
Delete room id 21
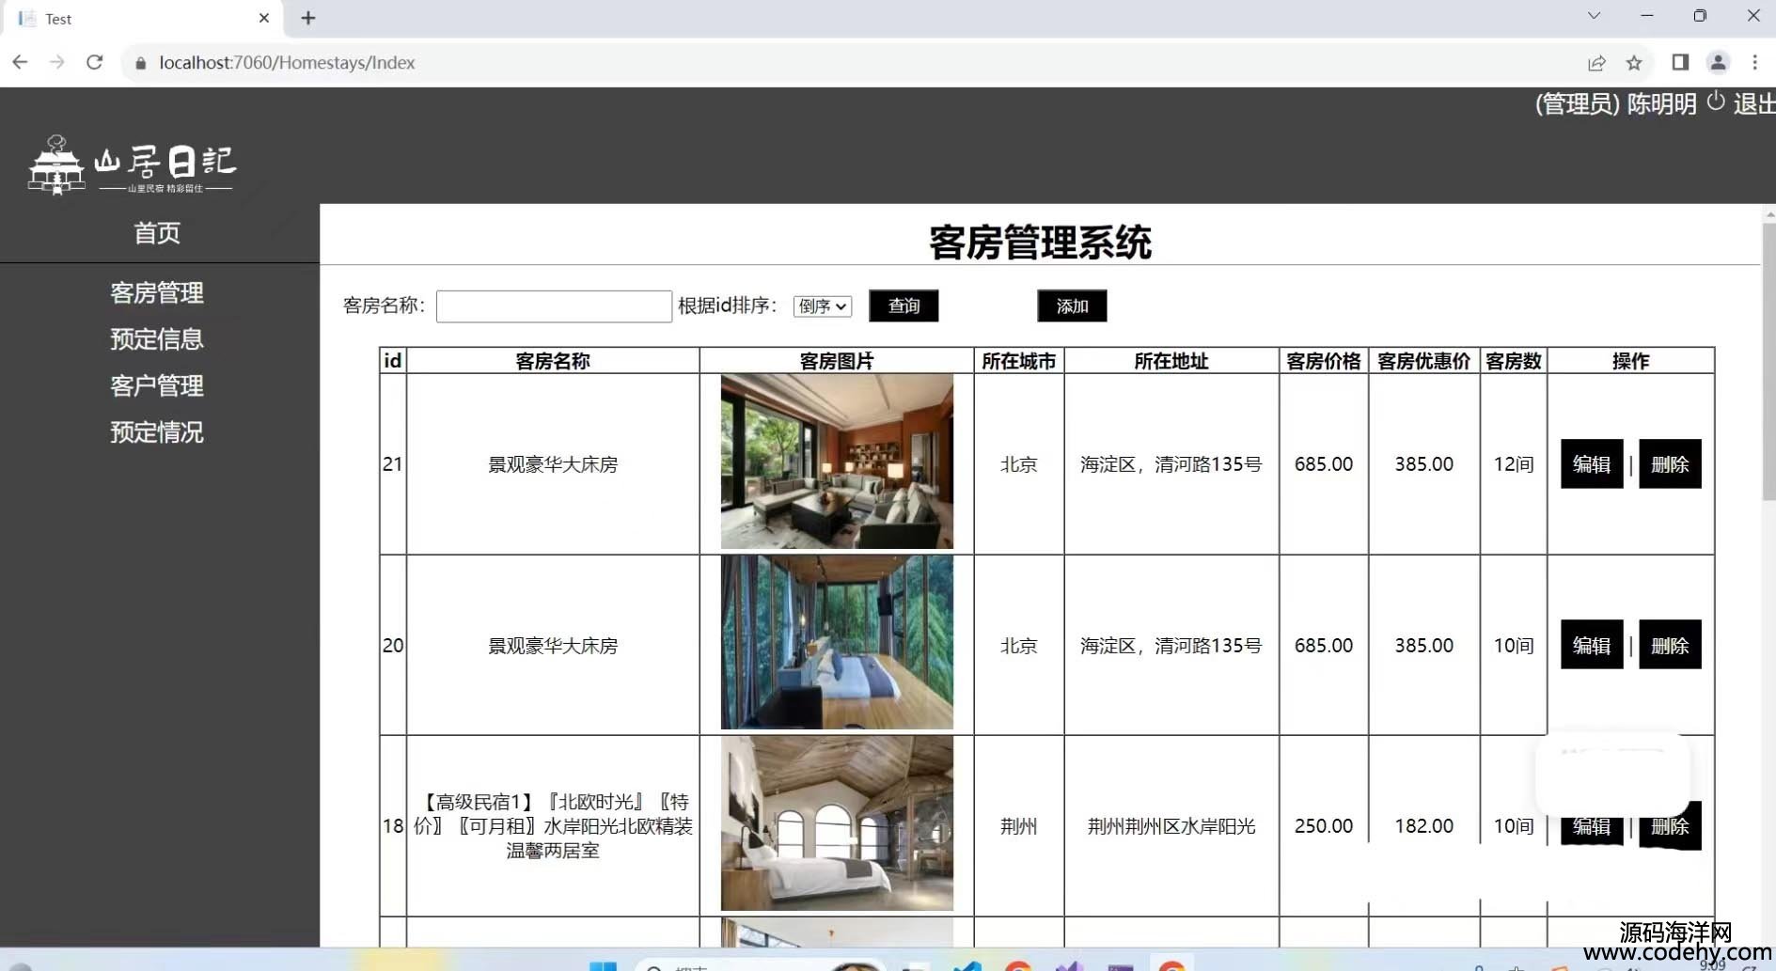click(x=1670, y=463)
